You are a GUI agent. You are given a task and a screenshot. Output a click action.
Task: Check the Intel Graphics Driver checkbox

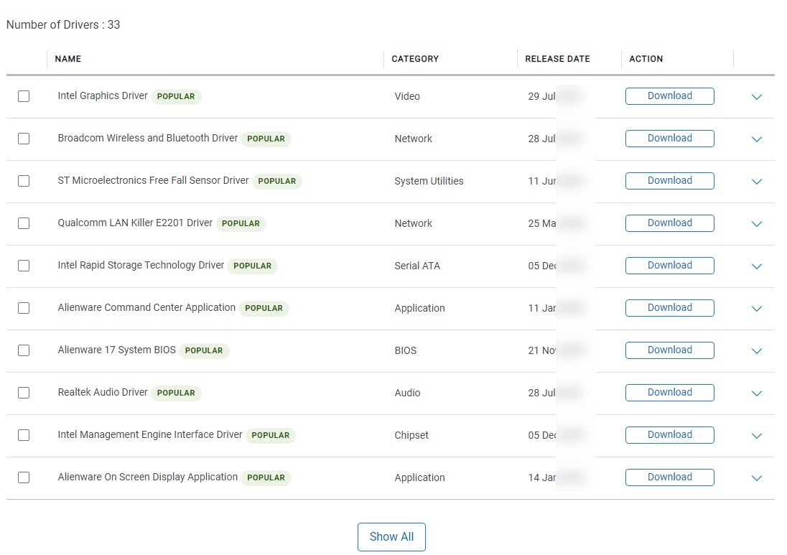click(x=24, y=95)
